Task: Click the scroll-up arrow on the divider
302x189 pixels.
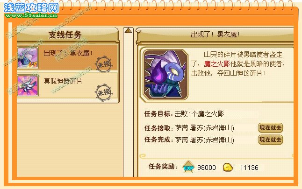Action: coord(128,30)
